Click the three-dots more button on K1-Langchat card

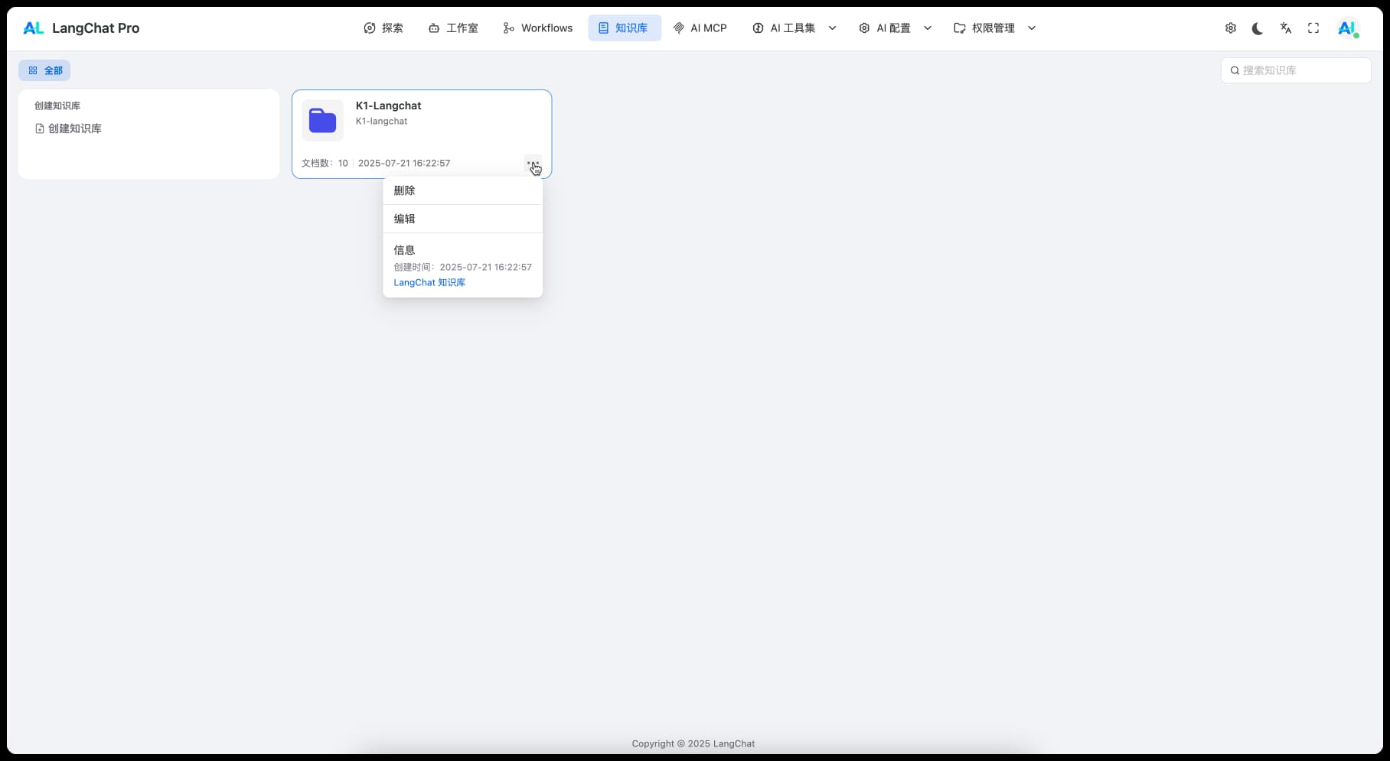[533, 164]
